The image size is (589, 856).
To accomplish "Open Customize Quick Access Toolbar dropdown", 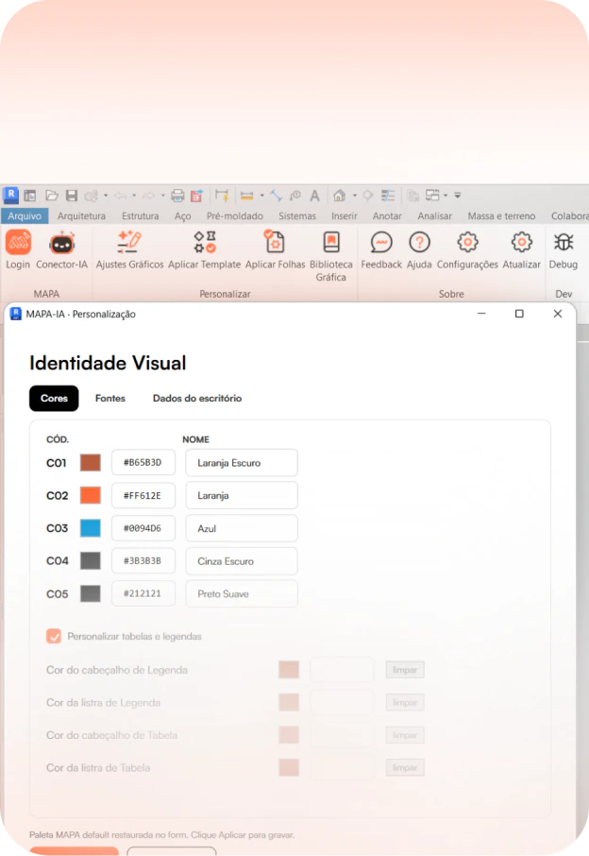I will pyautogui.click(x=458, y=196).
